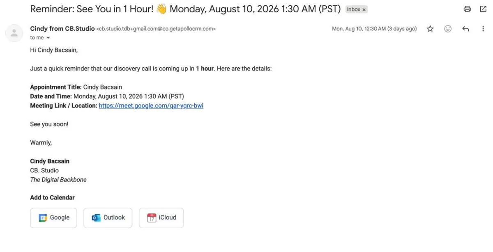Select sender name Cindy from CB.Studio

62,29
